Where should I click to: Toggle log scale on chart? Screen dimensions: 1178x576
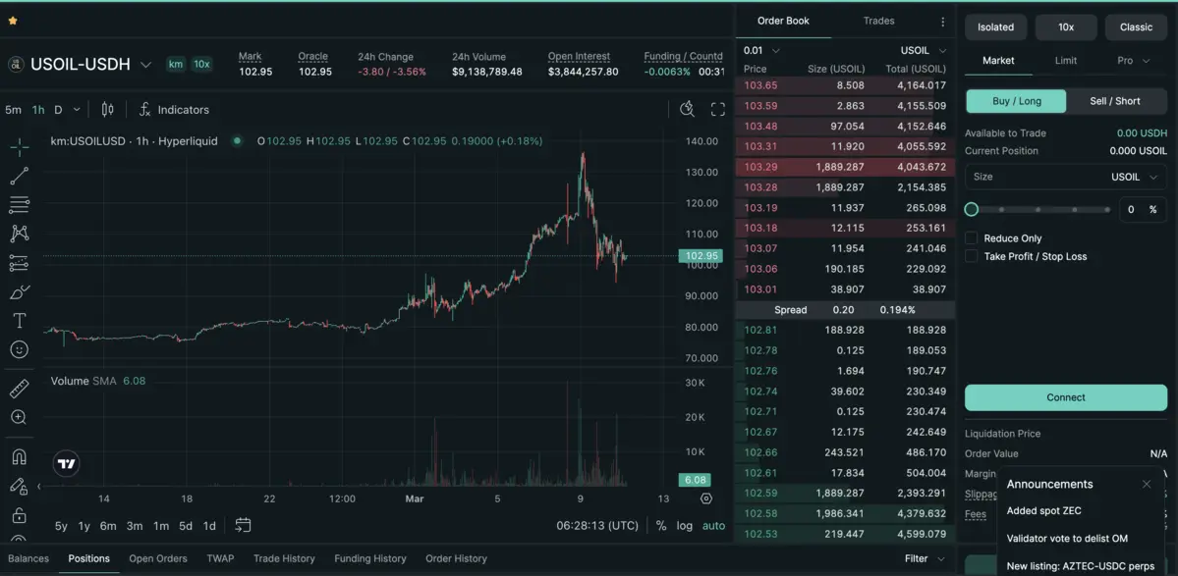pyautogui.click(x=685, y=526)
